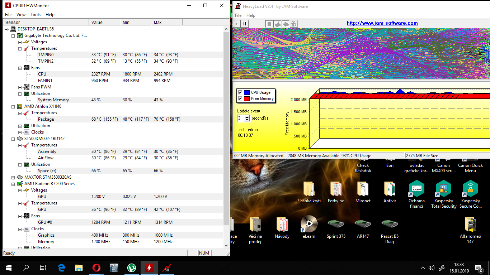Click the uTorrent icon in the taskbar
Image resolution: width=490 pixels, height=275 pixels.
[131, 267]
